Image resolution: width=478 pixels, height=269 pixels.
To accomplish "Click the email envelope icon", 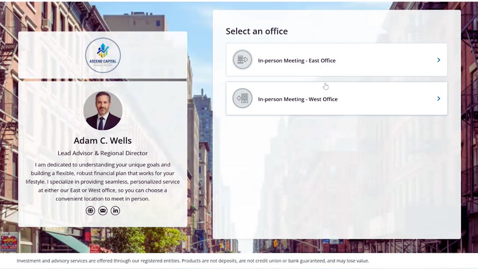I will click(x=103, y=210).
